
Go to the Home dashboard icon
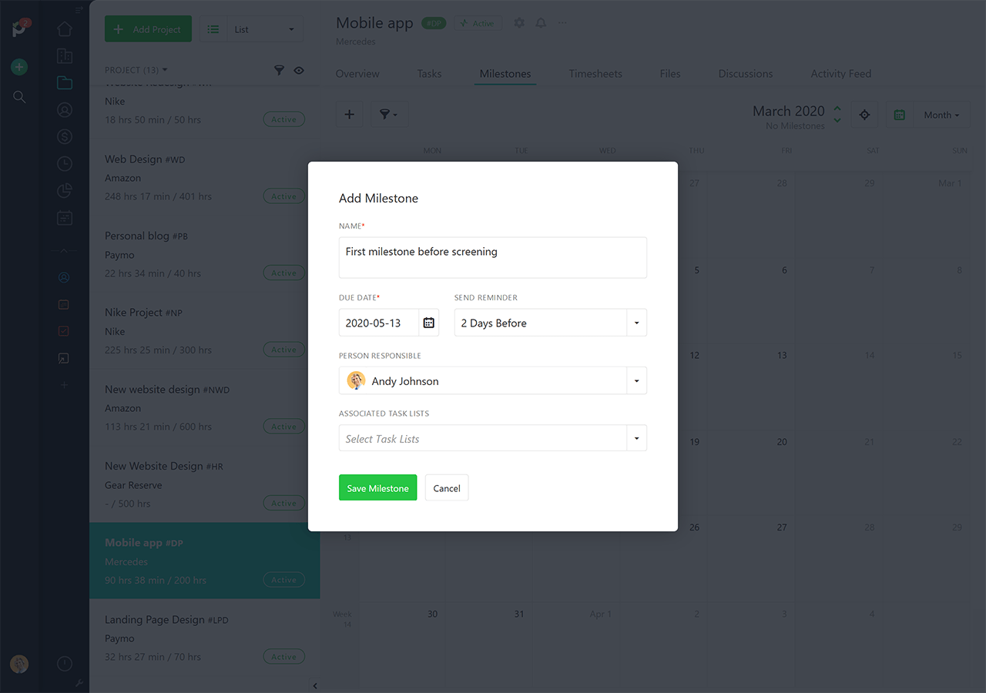tap(65, 29)
